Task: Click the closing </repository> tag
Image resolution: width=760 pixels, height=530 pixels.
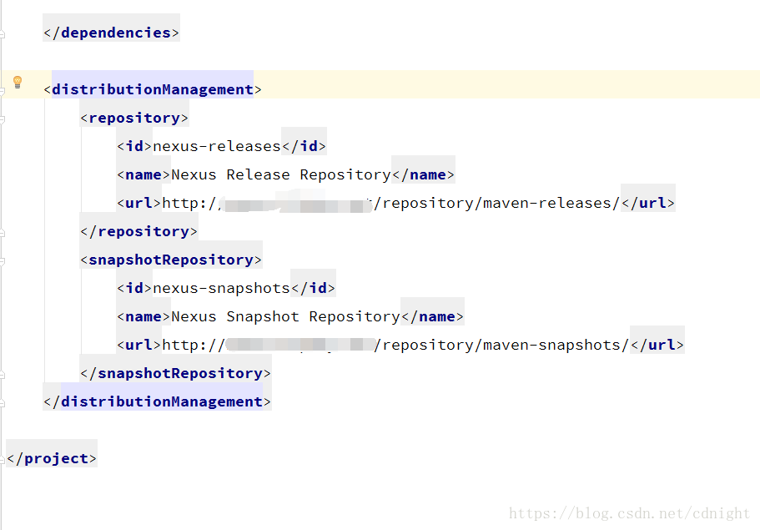Action: point(138,231)
